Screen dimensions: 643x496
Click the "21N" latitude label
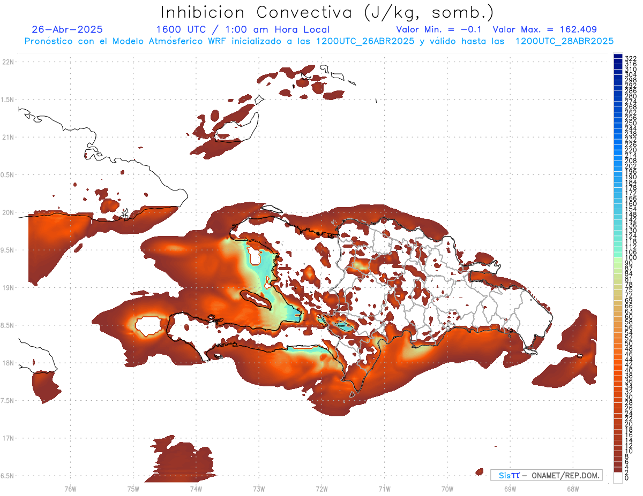[x=8, y=137]
